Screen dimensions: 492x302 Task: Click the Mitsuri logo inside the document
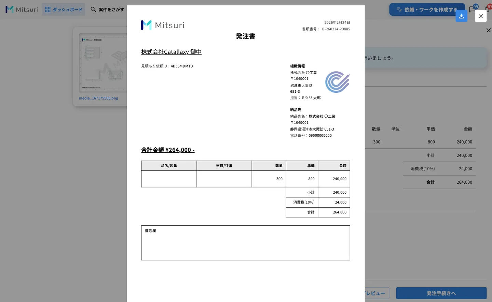pos(163,25)
